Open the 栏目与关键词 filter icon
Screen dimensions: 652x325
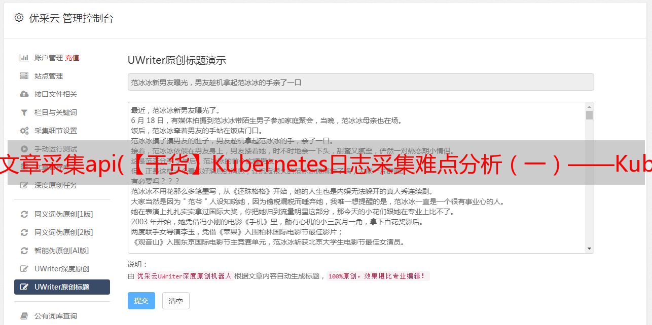(x=24, y=112)
